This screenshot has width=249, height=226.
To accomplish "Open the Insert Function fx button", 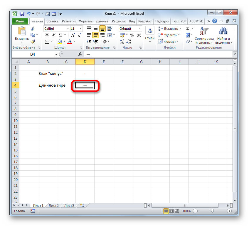I will [x=80, y=54].
